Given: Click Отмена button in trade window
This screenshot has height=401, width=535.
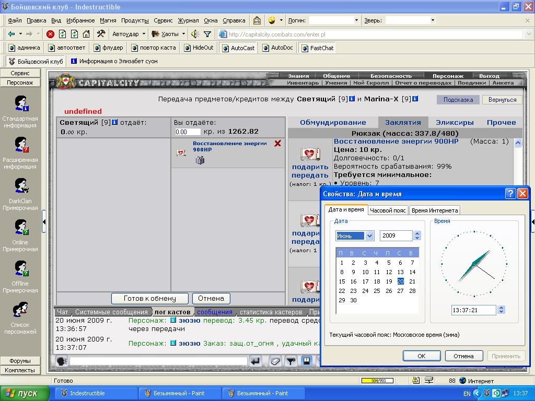Looking at the screenshot, I should click(211, 298).
